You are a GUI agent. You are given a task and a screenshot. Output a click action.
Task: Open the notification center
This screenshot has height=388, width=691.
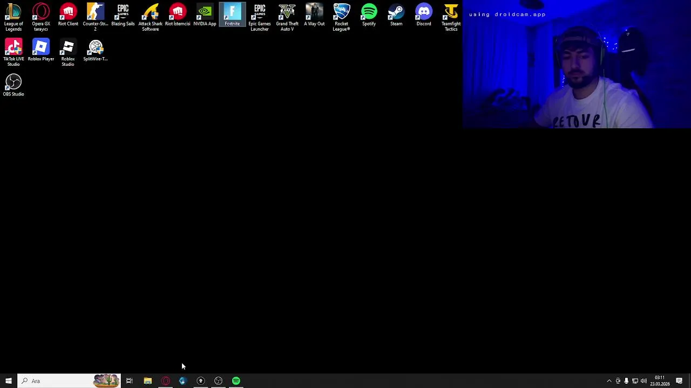click(x=679, y=381)
